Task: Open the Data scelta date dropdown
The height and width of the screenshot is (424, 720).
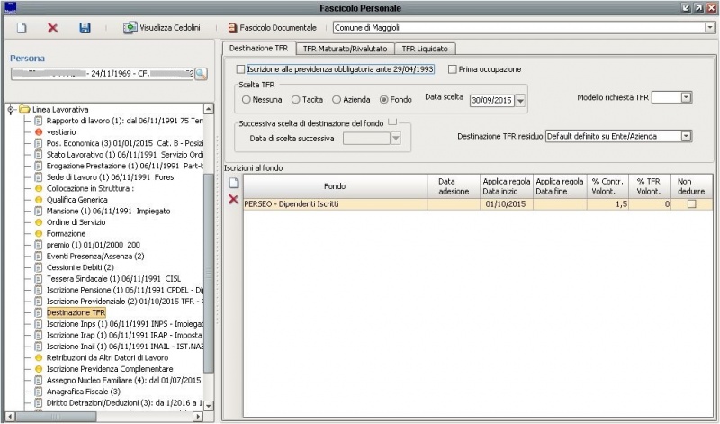Action: (520, 100)
